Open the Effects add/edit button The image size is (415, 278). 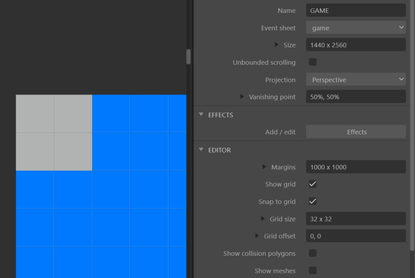coord(356,131)
